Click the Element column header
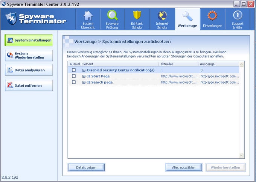 (x=119, y=64)
